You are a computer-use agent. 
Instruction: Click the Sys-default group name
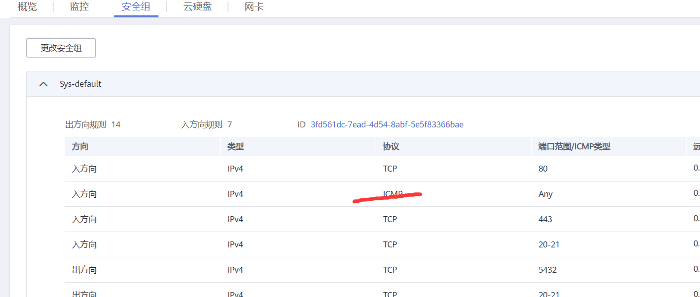[80, 84]
